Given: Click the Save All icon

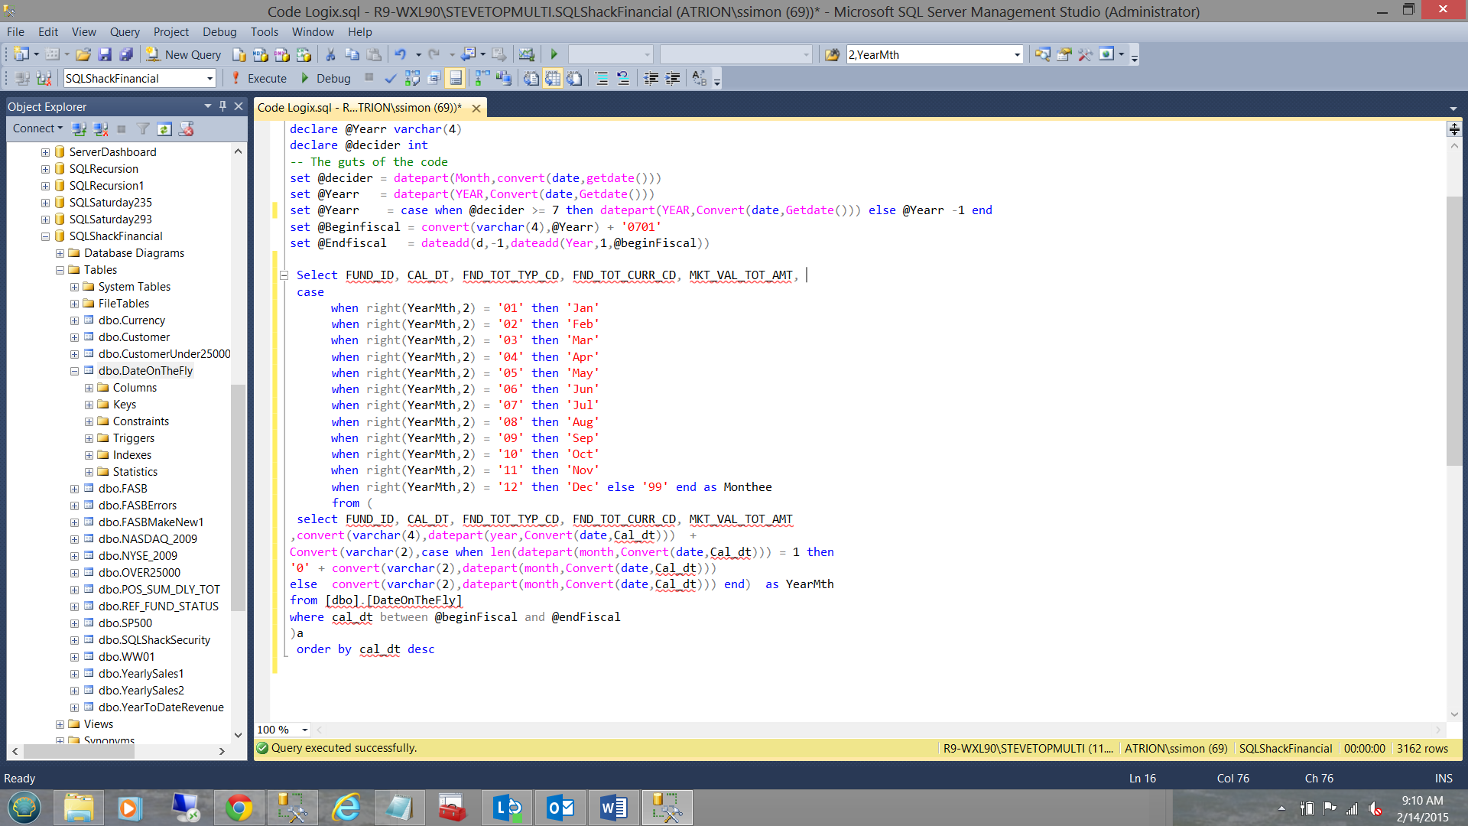Looking at the screenshot, I should coord(126,54).
